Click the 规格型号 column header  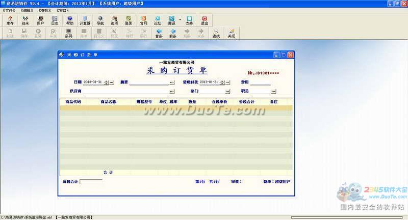coord(144,102)
